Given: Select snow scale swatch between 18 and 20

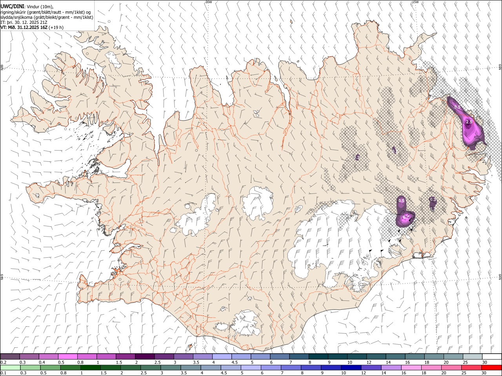Looking at the screenshot, I should pos(434,356).
